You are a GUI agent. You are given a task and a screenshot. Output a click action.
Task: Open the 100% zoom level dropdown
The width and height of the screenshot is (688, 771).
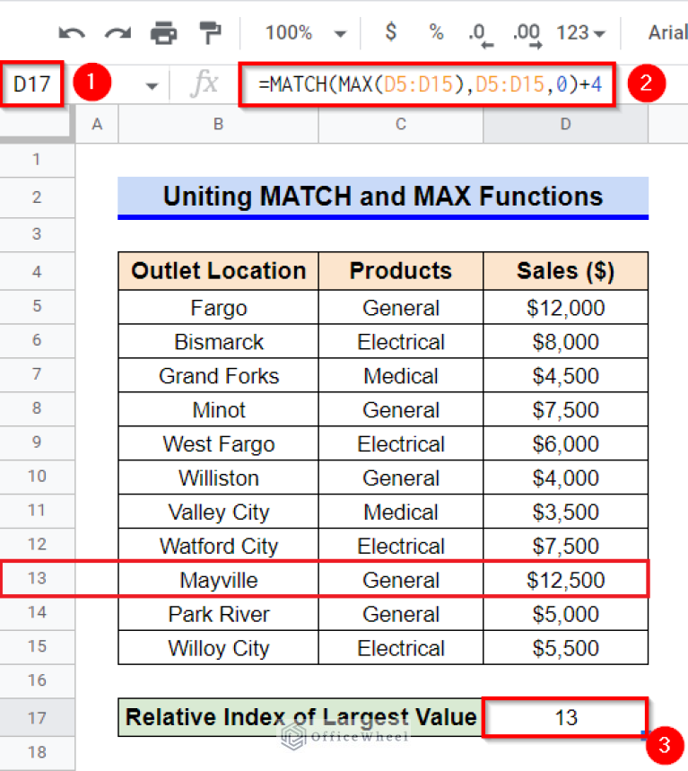[303, 32]
